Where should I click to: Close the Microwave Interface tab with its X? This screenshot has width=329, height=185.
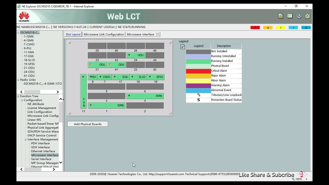(158, 34)
